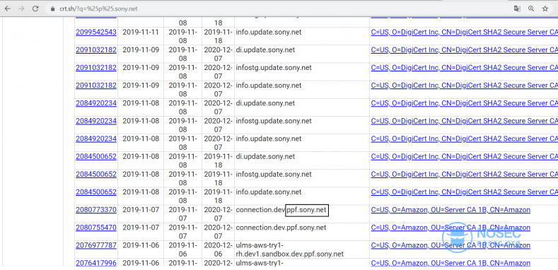Click the zoom magnifier icon in address bar
Viewport: 558px width, 270px height.
point(531,9)
